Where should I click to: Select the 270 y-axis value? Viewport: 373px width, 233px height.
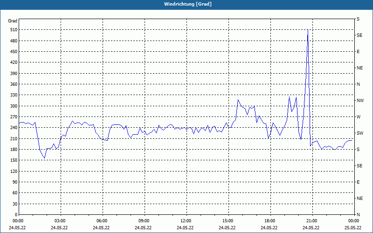14,117
